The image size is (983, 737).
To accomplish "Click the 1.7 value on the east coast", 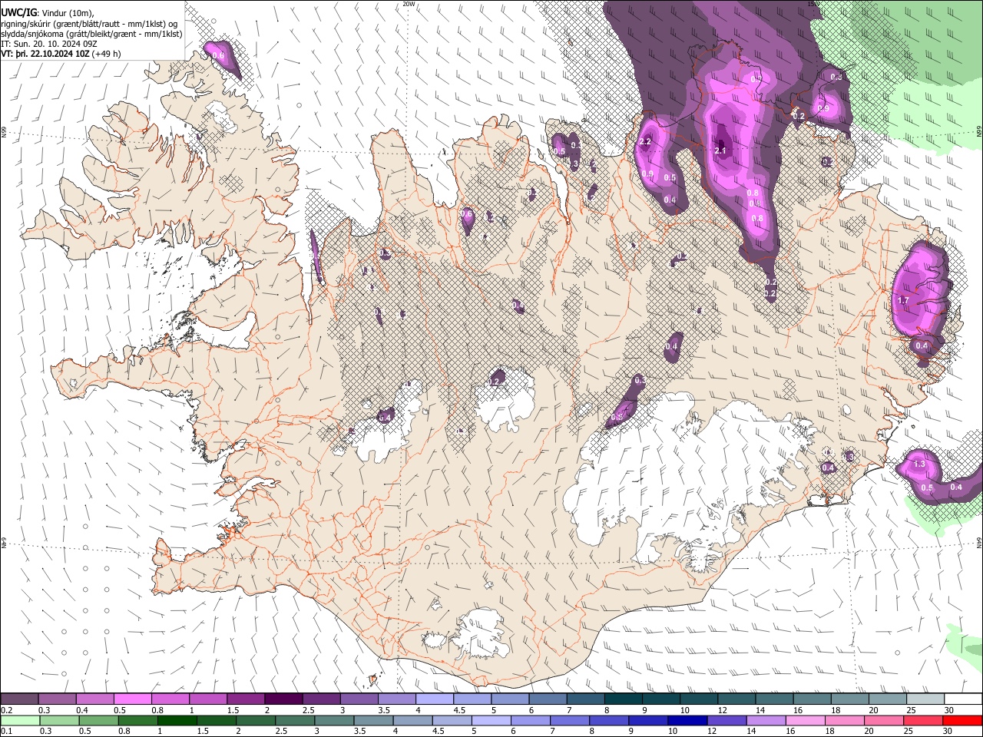I will 903,300.
